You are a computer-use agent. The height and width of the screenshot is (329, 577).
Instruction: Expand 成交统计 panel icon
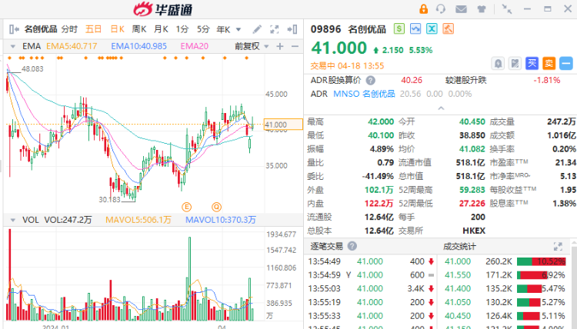click(558, 246)
